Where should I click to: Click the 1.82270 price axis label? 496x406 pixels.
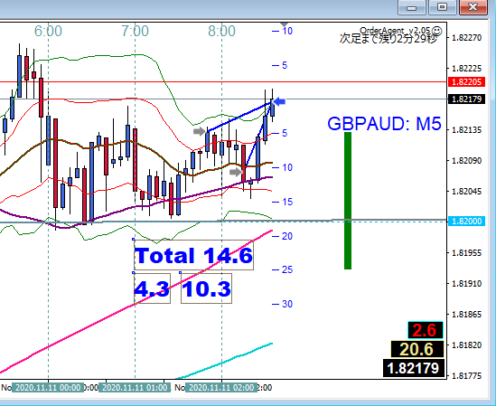click(466, 38)
